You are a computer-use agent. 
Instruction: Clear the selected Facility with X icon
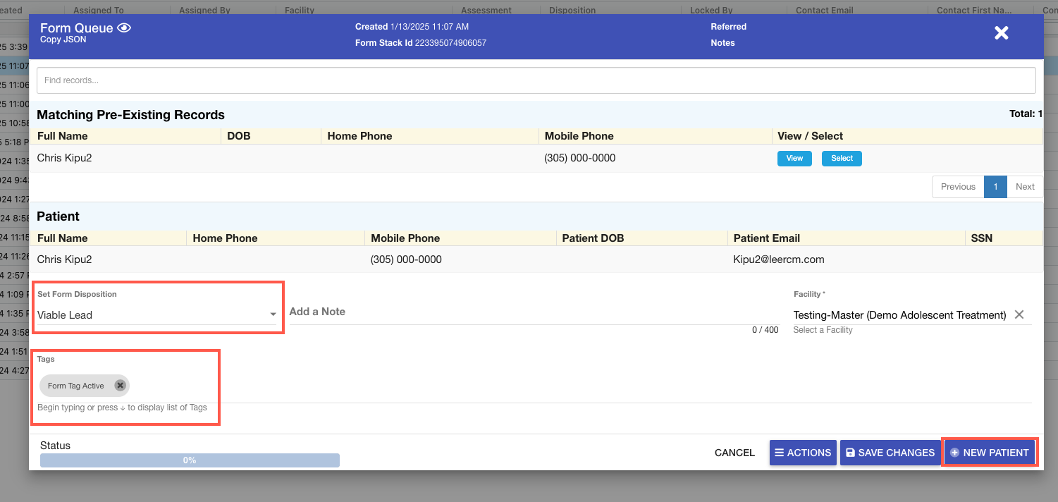(1019, 315)
